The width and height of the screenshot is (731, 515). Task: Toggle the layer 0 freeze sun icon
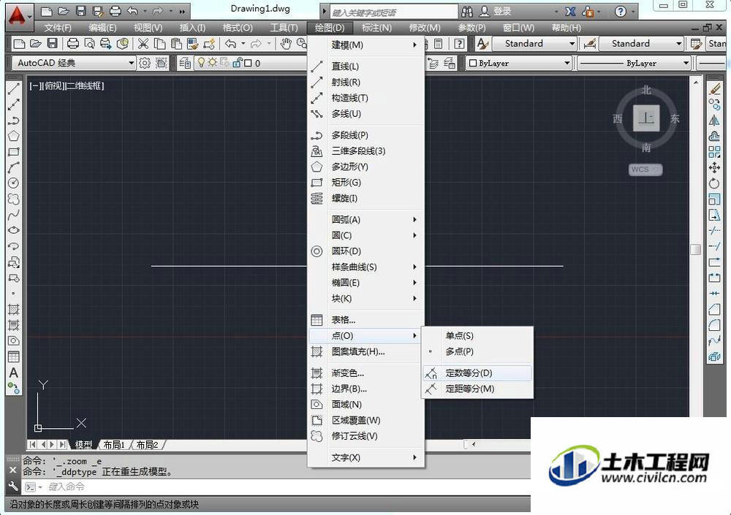213,62
